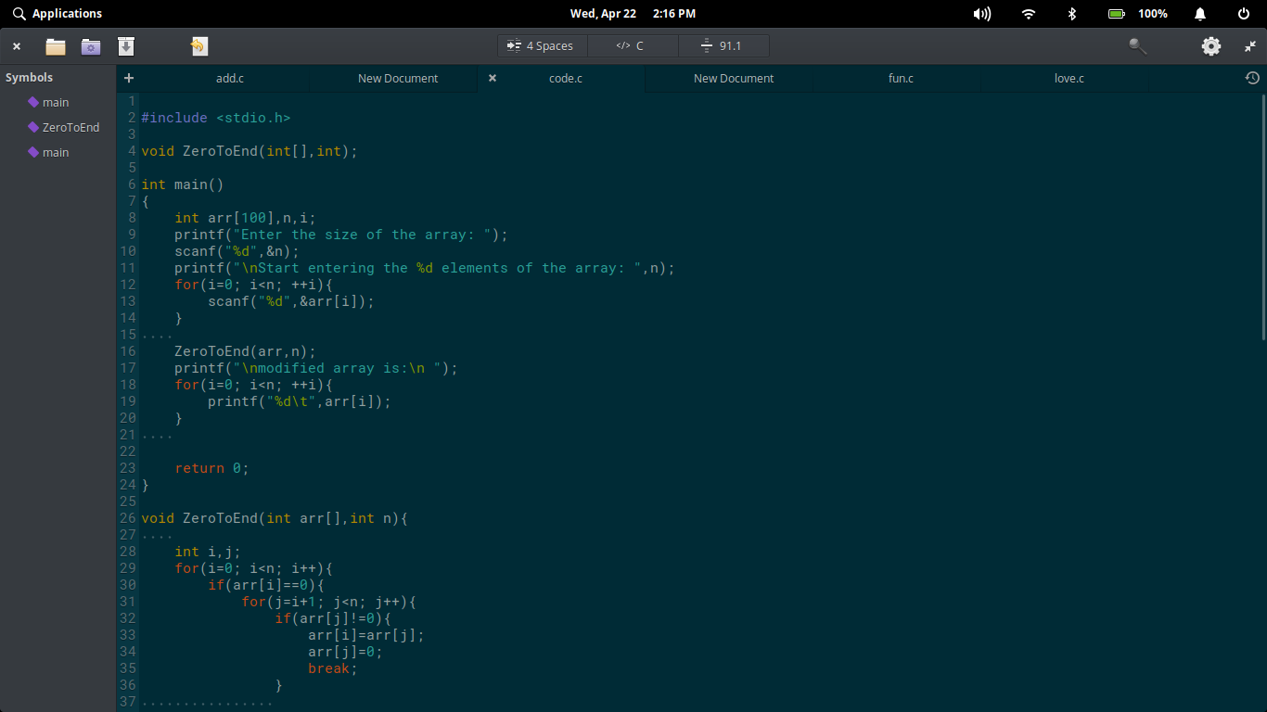Image resolution: width=1267 pixels, height=712 pixels.
Task: Open the Applications launcher
Action: click(x=58, y=14)
